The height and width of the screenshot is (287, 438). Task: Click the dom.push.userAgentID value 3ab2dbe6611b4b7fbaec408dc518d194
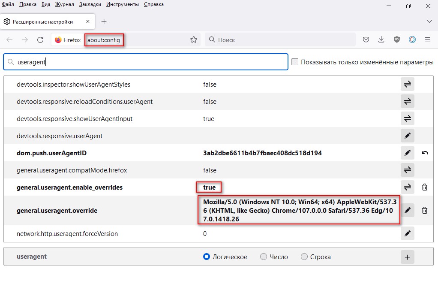(262, 153)
